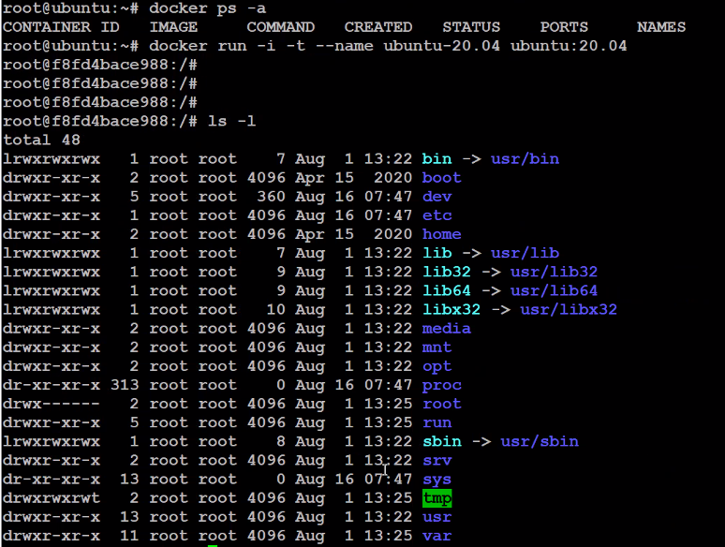
Task: Select the 'CREATED' column header
Action: pos(378,27)
